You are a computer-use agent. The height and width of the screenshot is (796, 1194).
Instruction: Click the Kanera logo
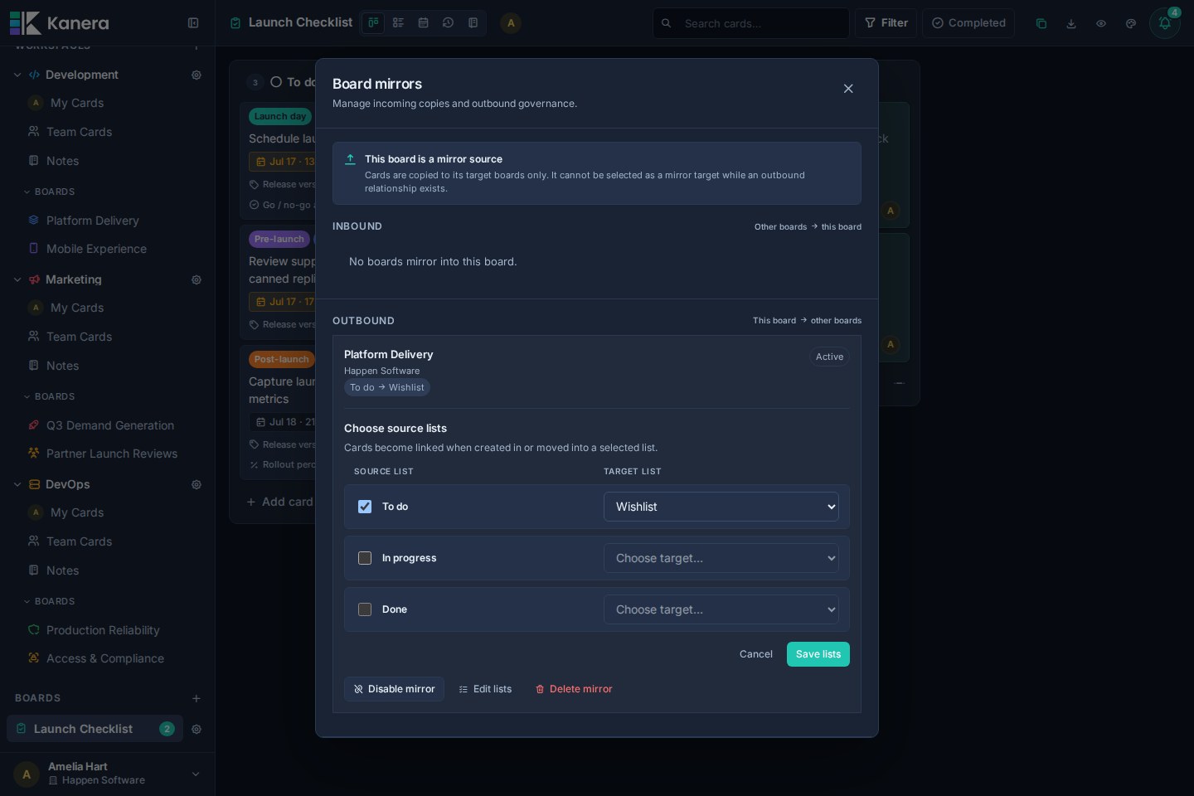point(59,23)
